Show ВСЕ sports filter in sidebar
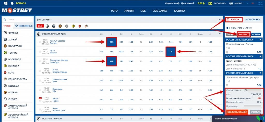265x122 pixels. pyautogui.click(x=7, y=26)
